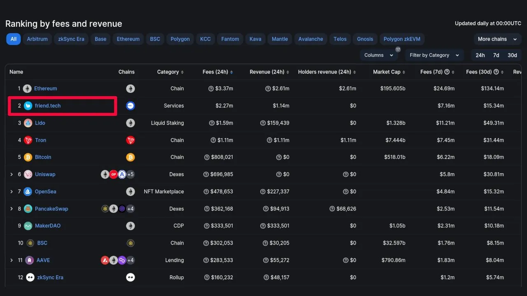
Task: Click the MakerDAO logo icon
Action: pyautogui.click(x=28, y=226)
